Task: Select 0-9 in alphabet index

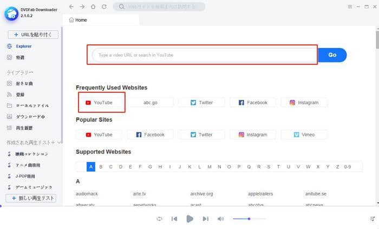Action: pos(348,167)
